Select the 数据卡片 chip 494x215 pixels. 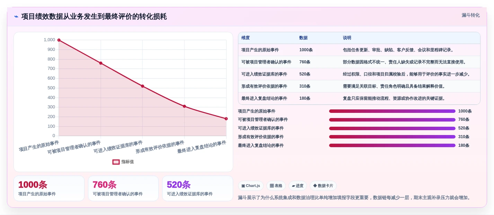[323, 186]
